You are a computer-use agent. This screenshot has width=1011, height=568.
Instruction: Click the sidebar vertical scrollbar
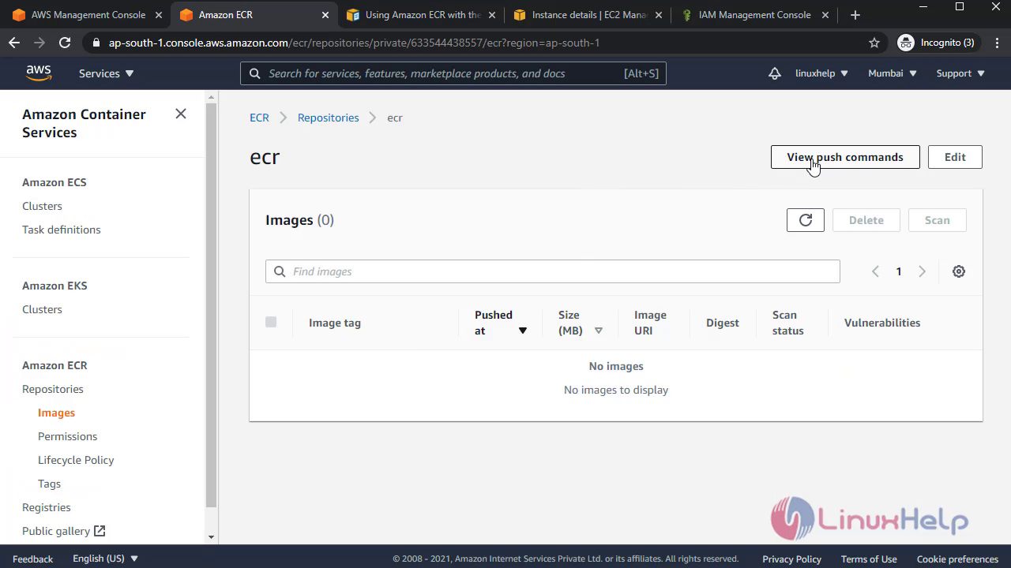[x=211, y=304]
